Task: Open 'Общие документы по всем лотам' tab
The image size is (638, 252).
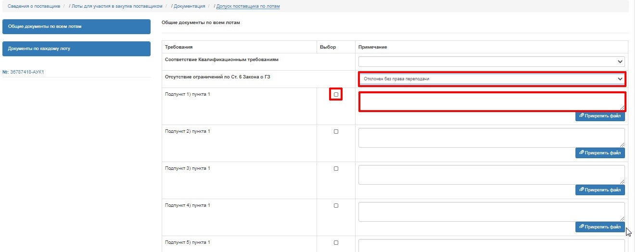Action: tap(77, 27)
